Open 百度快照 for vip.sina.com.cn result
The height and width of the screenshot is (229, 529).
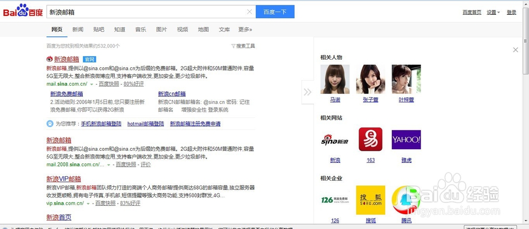click(105, 204)
